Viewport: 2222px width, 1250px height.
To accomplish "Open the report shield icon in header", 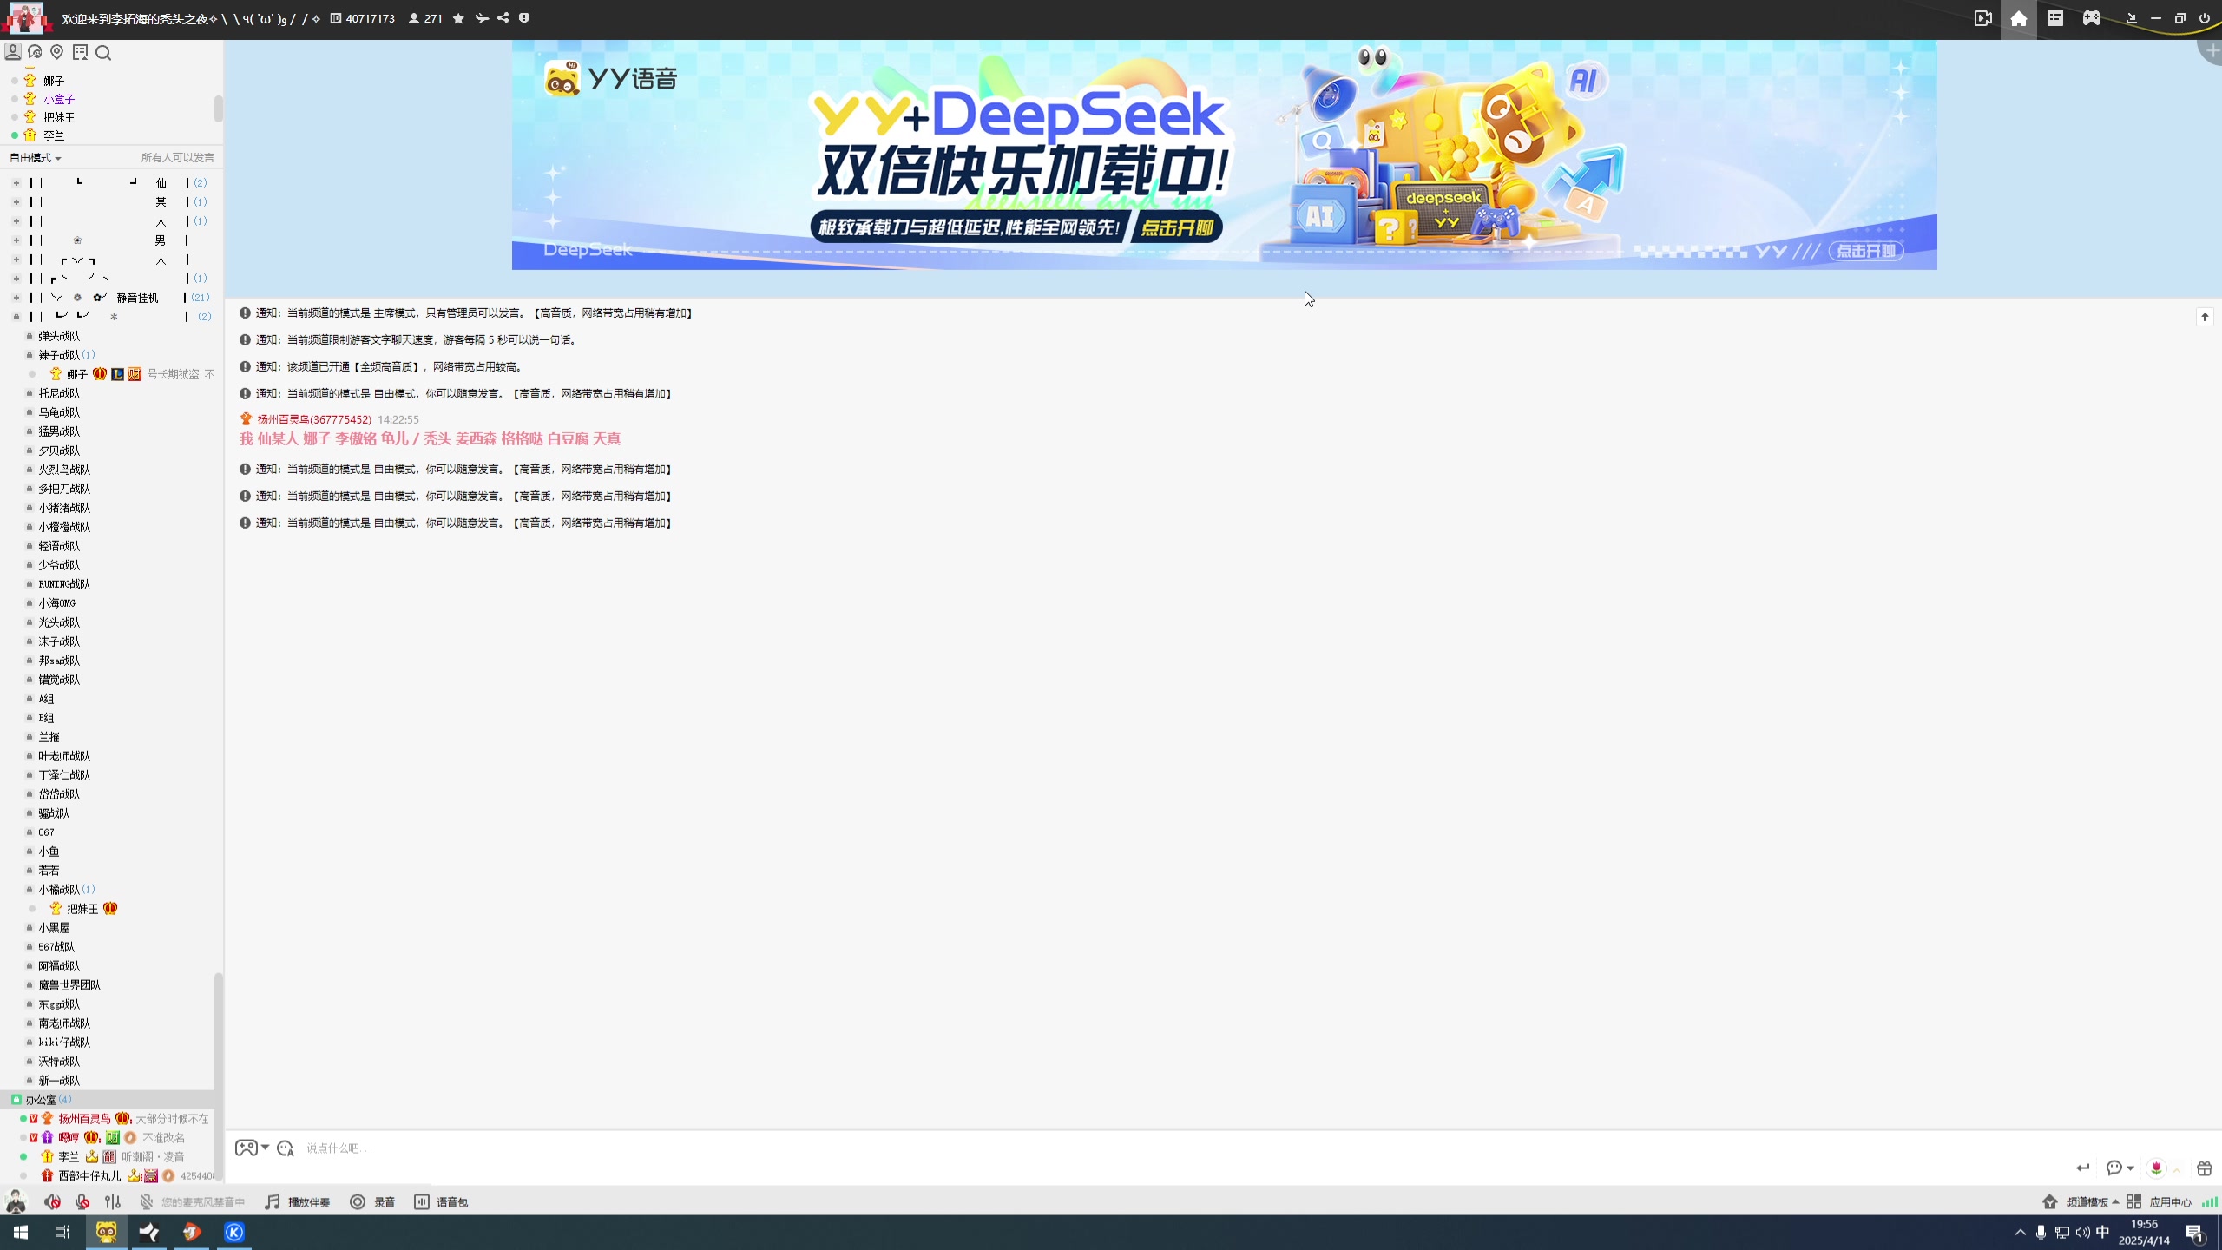I will click(524, 18).
